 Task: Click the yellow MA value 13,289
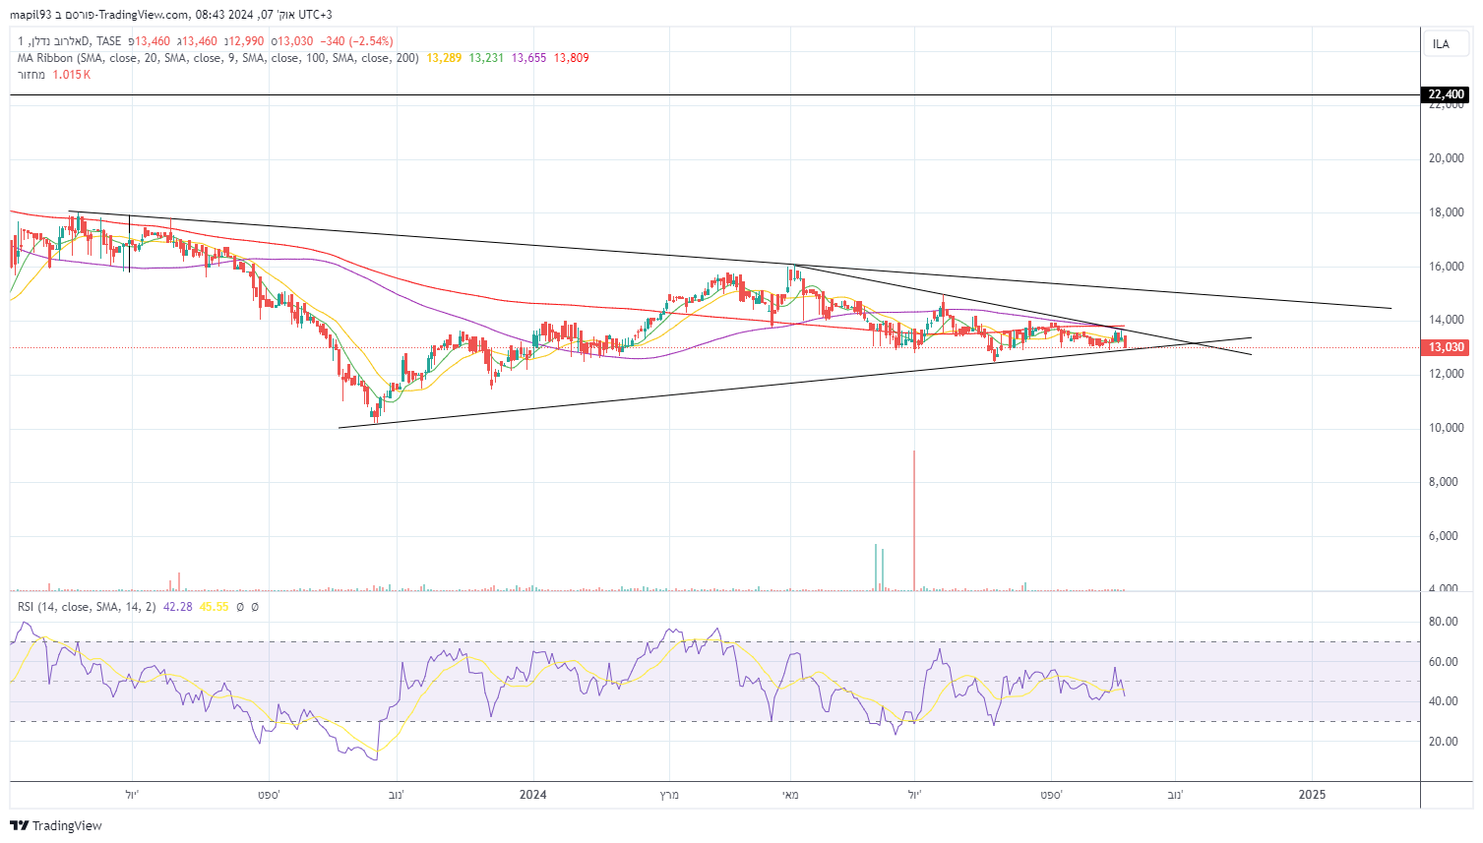click(444, 58)
